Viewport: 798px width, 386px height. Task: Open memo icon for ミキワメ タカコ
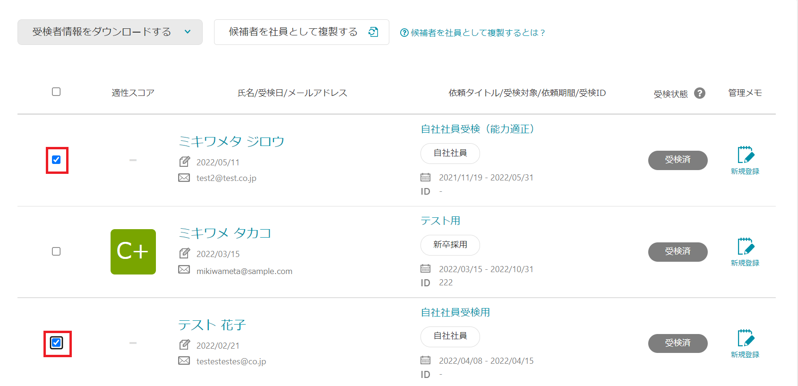(x=745, y=247)
